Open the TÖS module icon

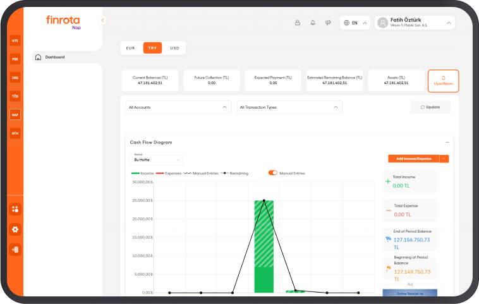15,96
